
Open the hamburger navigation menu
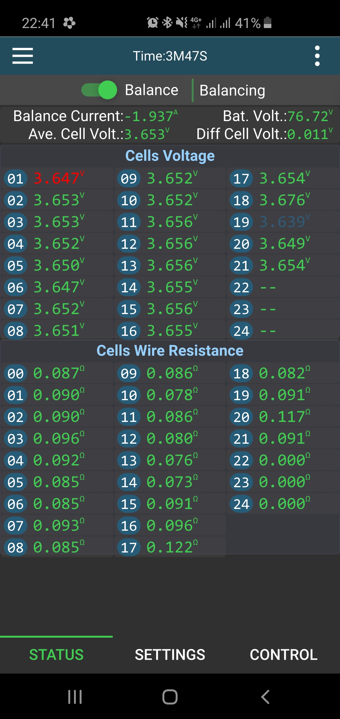[23, 56]
